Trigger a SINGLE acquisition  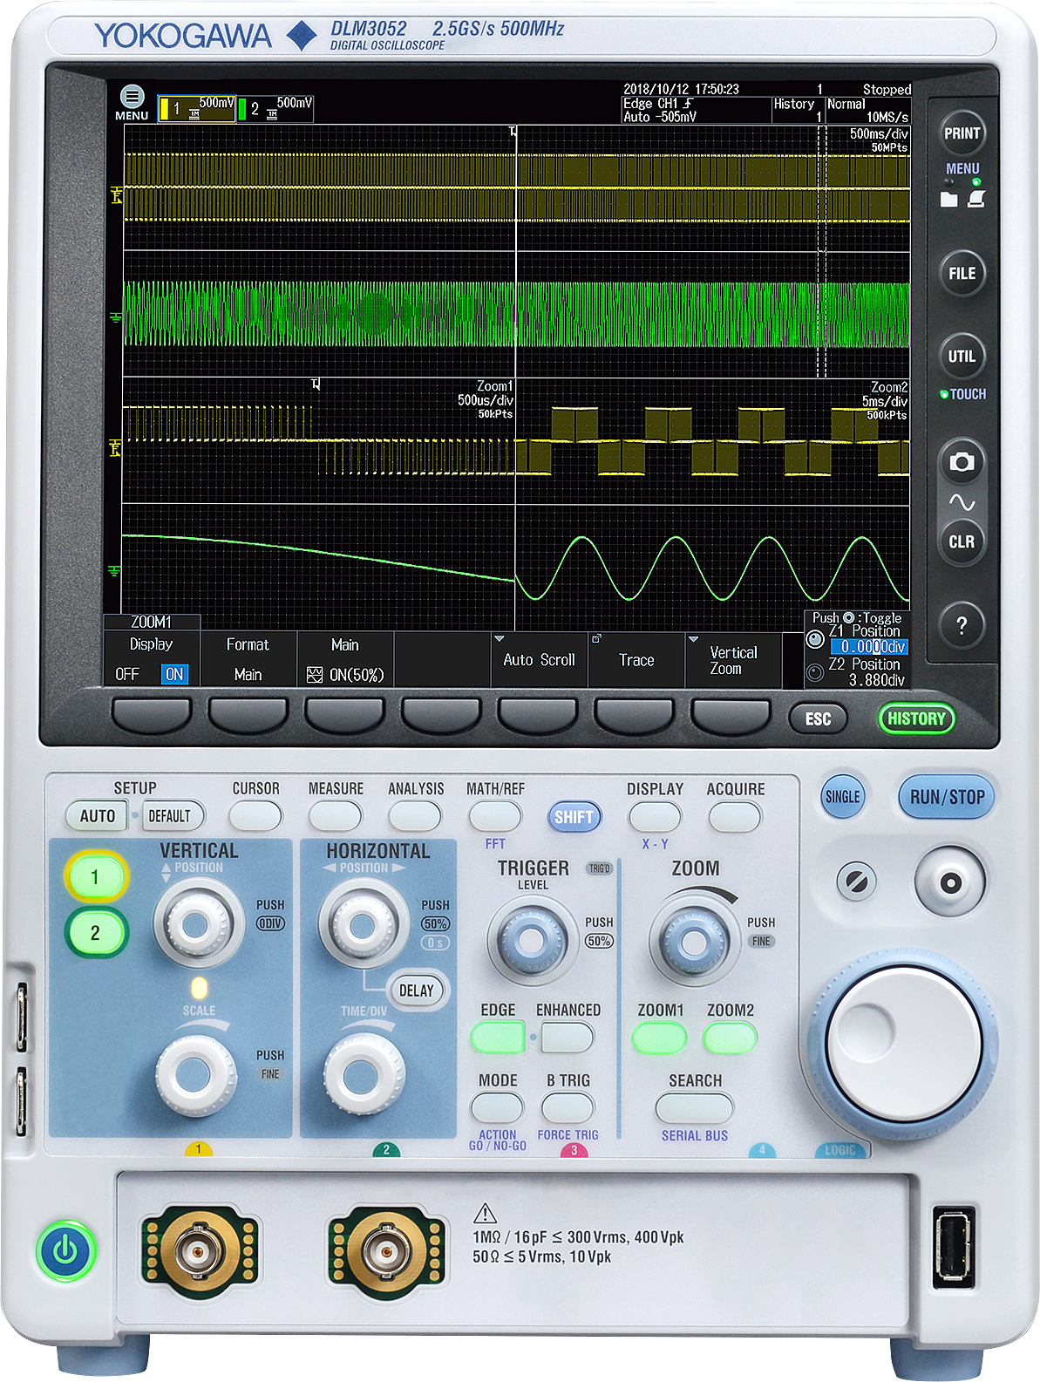coord(842,796)
